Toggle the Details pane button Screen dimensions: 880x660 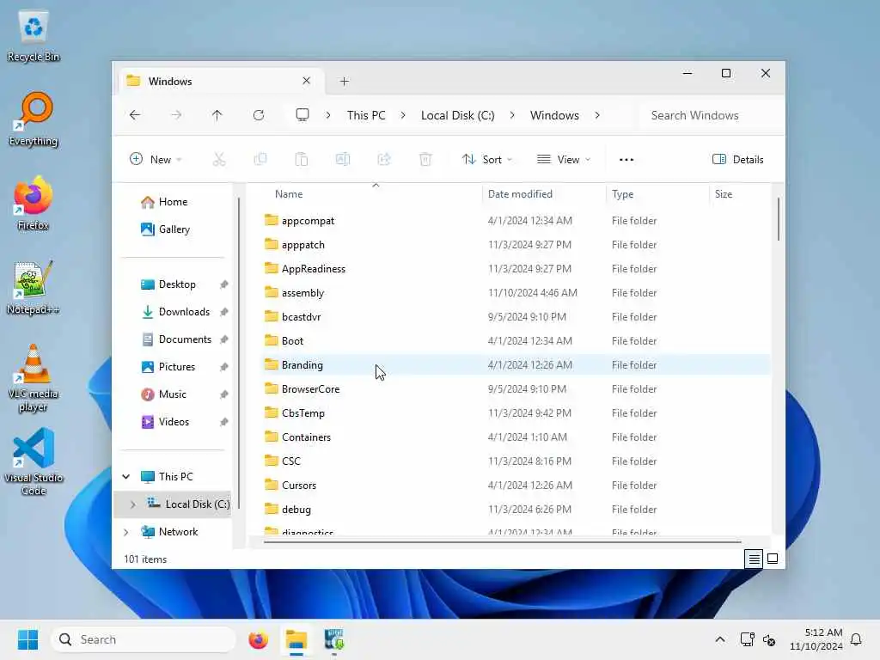737,159
